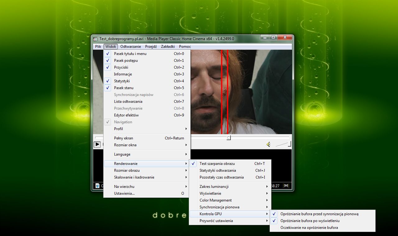Expand 'Synchronizacja pionowa' submenu
This screenshot has width=398, height=236.
(x=230, y=207)
